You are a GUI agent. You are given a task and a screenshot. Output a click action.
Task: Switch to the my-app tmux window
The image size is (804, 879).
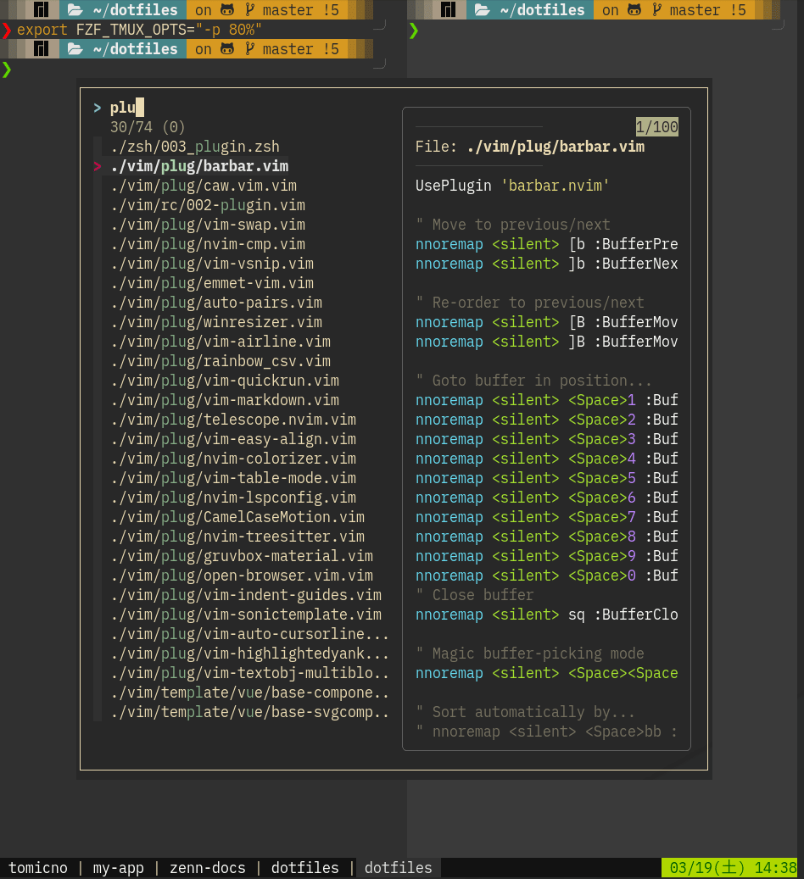pos(119,868)
